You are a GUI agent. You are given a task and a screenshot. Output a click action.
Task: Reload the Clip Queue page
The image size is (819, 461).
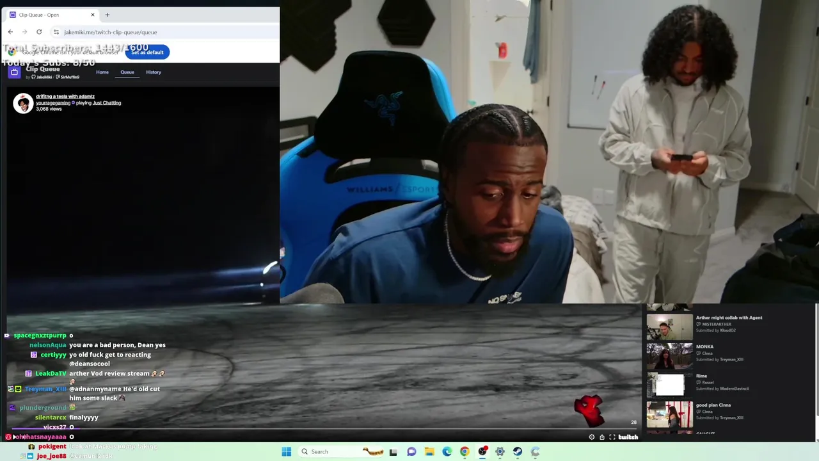(x=39, y=32)
